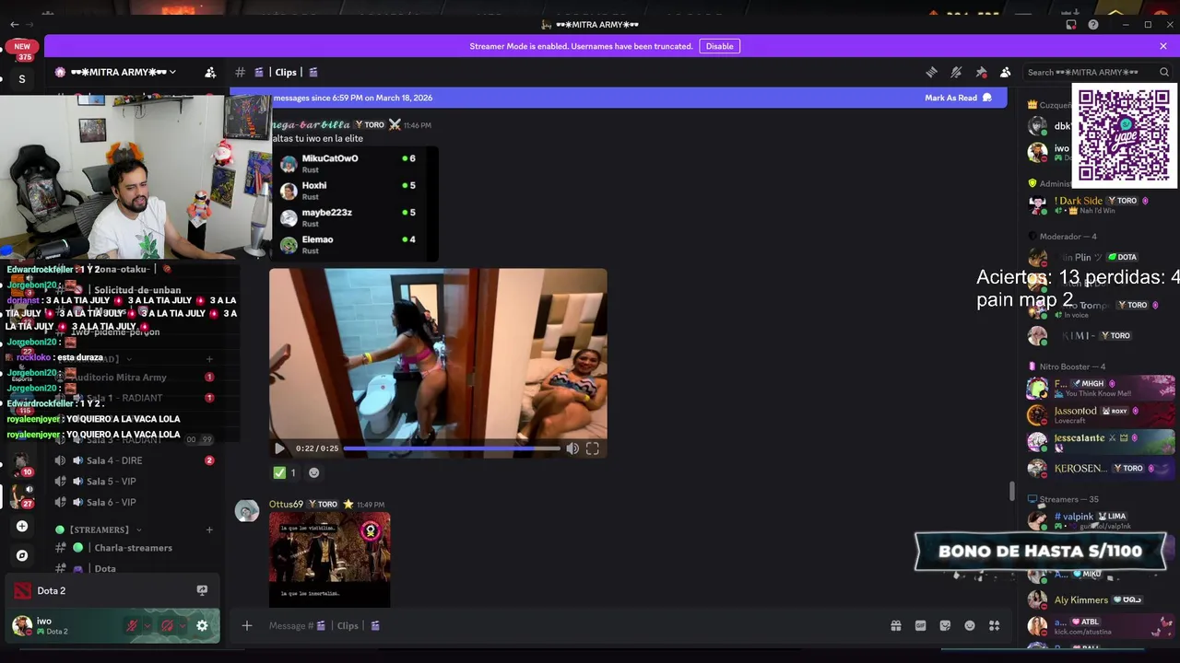Open valpink streamer member entry
The height and width of the screenshot is (663, 1180).
[1101, 520]
